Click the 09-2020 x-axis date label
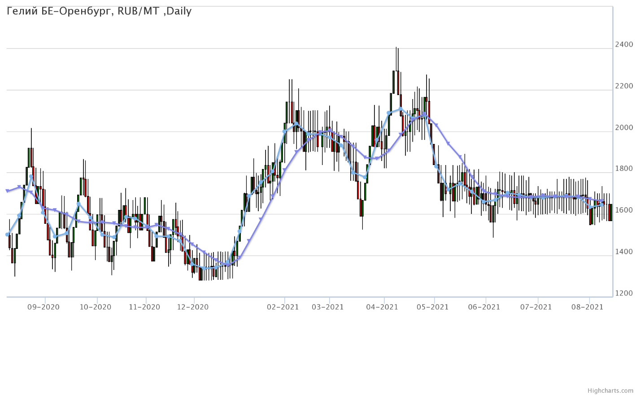The height and width of the screenshot is (396, 640). (x=43, y=307)
